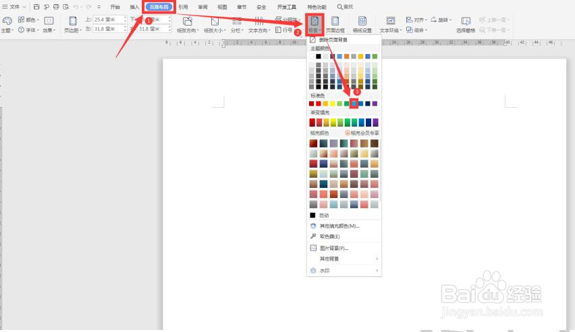This screenshot has width=575, height=332.
Task: Choose 图片背景(P)... option
Action: [x=344, y=248]
